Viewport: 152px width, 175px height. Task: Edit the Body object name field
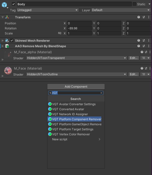tap(74, 4)
